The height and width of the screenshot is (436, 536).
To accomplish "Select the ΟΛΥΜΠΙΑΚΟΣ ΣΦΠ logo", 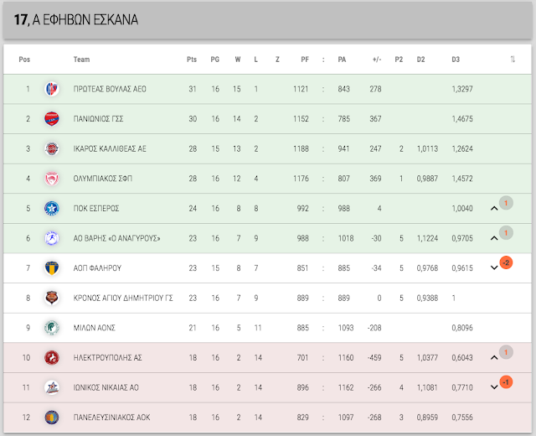I will click(x=52, y=179).
